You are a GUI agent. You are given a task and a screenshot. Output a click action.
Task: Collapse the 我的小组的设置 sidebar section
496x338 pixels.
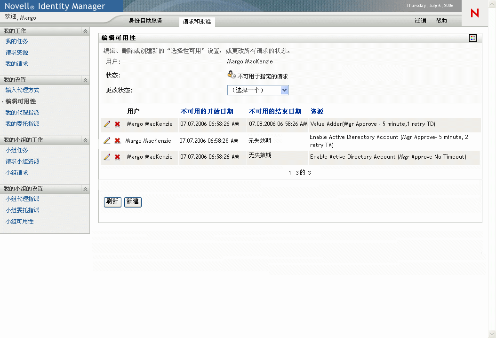85,189
